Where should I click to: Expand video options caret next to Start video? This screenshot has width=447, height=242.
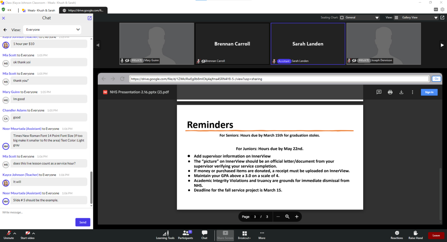(x=34, y=233)
